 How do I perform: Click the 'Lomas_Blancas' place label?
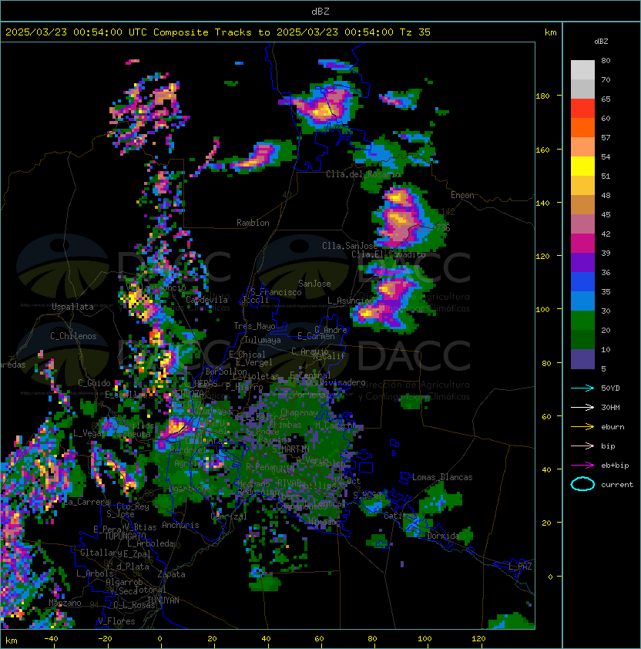(442, 477)
